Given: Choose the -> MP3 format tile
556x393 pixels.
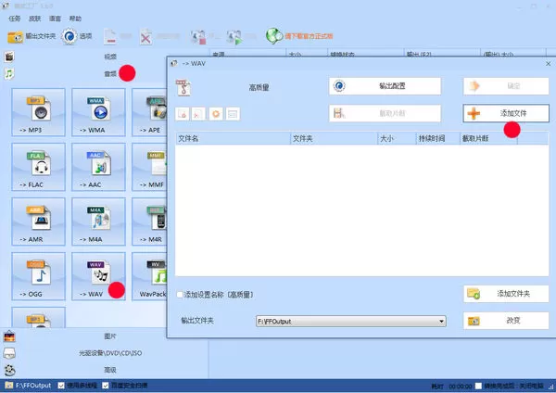Looking at the screenshot, I should point(38,112).
